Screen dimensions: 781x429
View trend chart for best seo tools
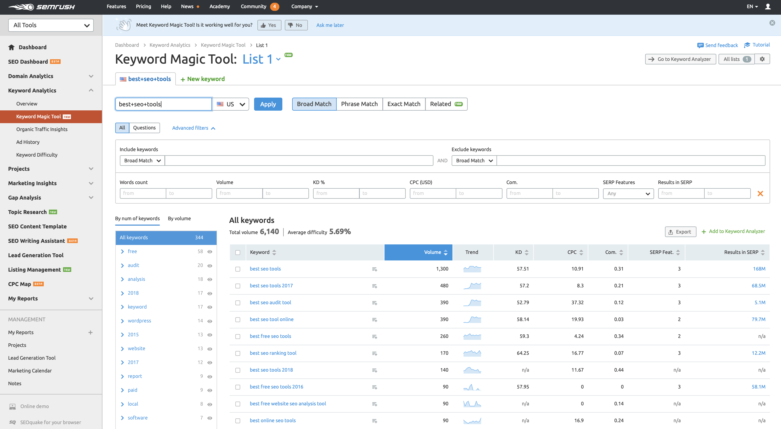(x=472, y=269)
